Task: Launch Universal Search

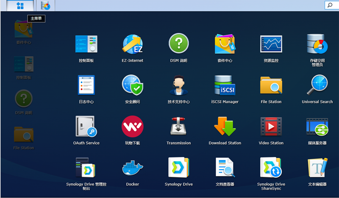Action: point(317,85)
